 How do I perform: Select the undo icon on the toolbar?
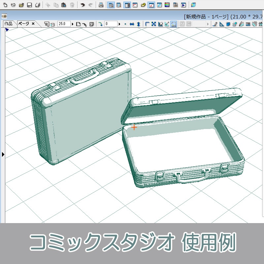point(82,5)
